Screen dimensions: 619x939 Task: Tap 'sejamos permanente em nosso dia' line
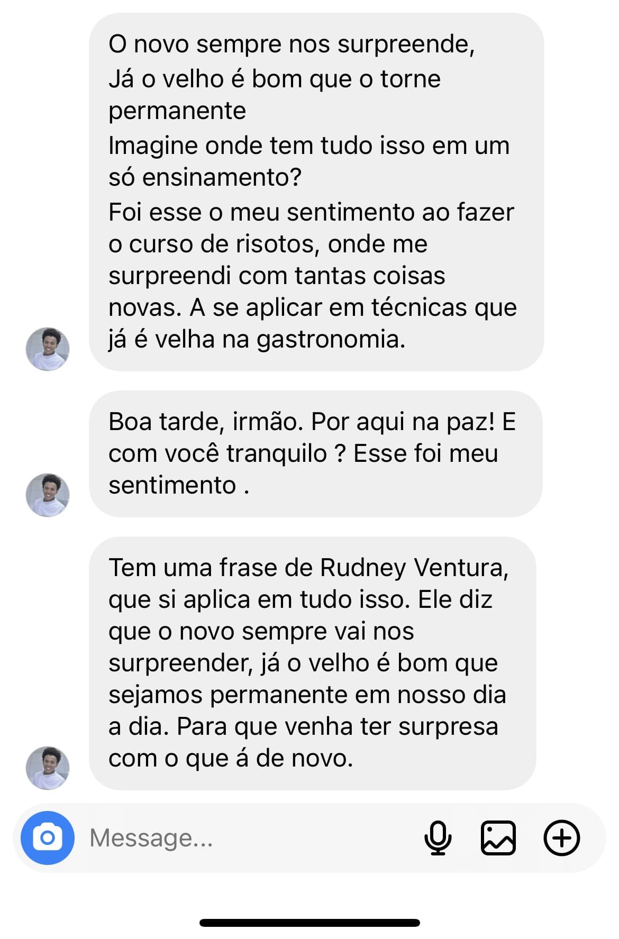click(307, 695)
